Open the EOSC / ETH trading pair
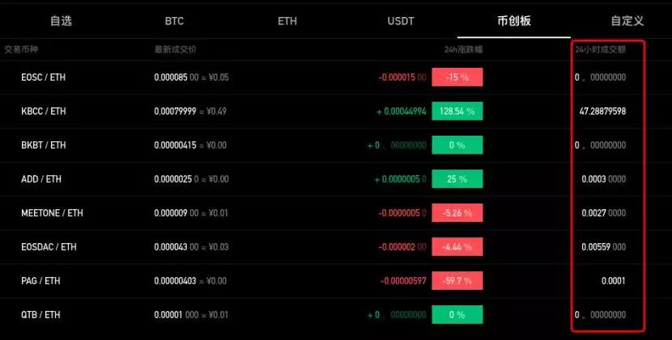This screenshot has width=672, height=340. tap(44, 78)
